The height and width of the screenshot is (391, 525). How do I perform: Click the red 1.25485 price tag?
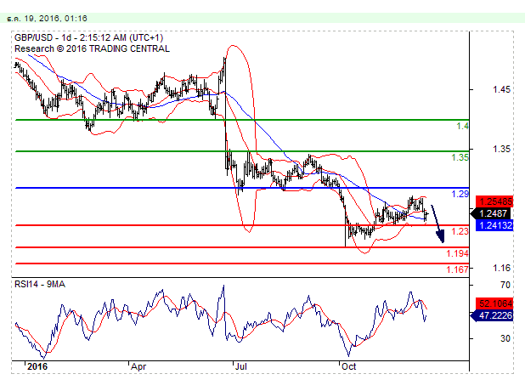[x=494, y=201]
